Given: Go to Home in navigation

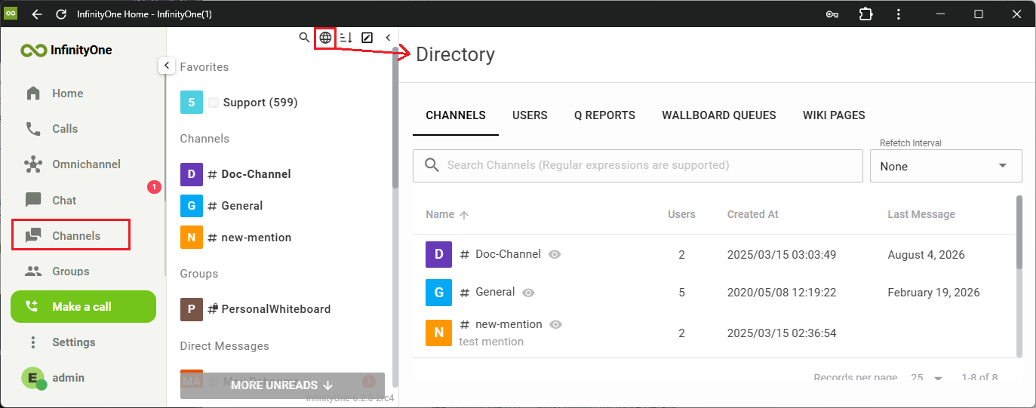Looking at the screenshot, I should [x=67, y=94].
